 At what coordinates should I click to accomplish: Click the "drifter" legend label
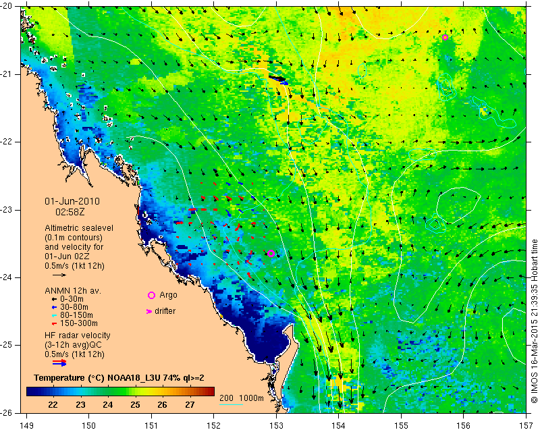click(165, 311)
